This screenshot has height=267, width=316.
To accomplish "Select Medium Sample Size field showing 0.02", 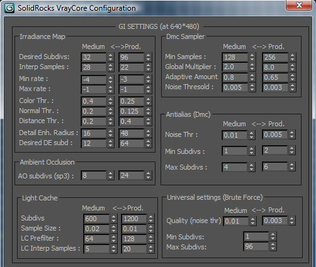I will [x=96, y=229].
